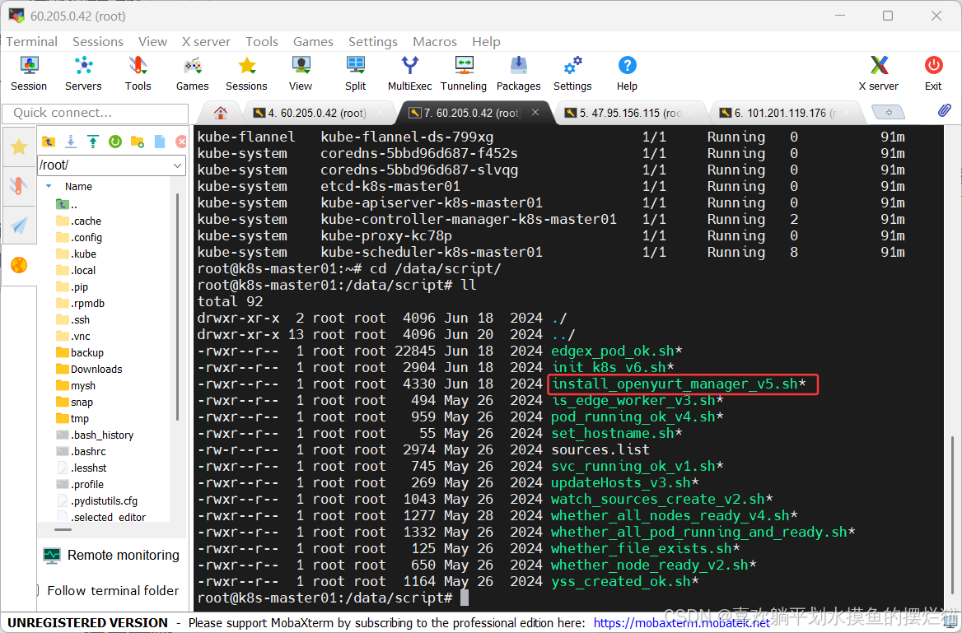Click SFTP parent-directory folder icon
The width and height of the screenshot is (962, 633).
(49, 142)
